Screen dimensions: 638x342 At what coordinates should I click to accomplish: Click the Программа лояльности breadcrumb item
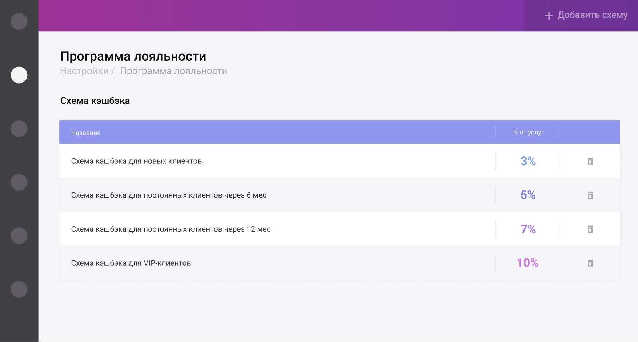tap(173, 71)
